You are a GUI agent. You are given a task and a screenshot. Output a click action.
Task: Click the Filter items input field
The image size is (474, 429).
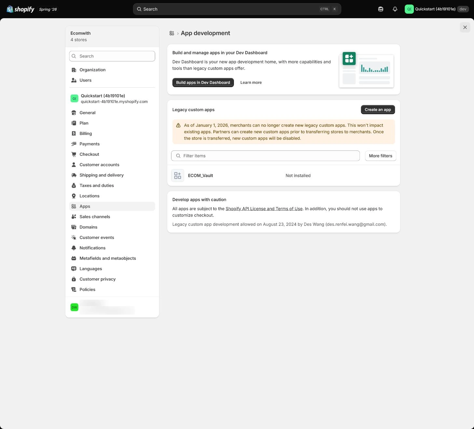[265, 156]
